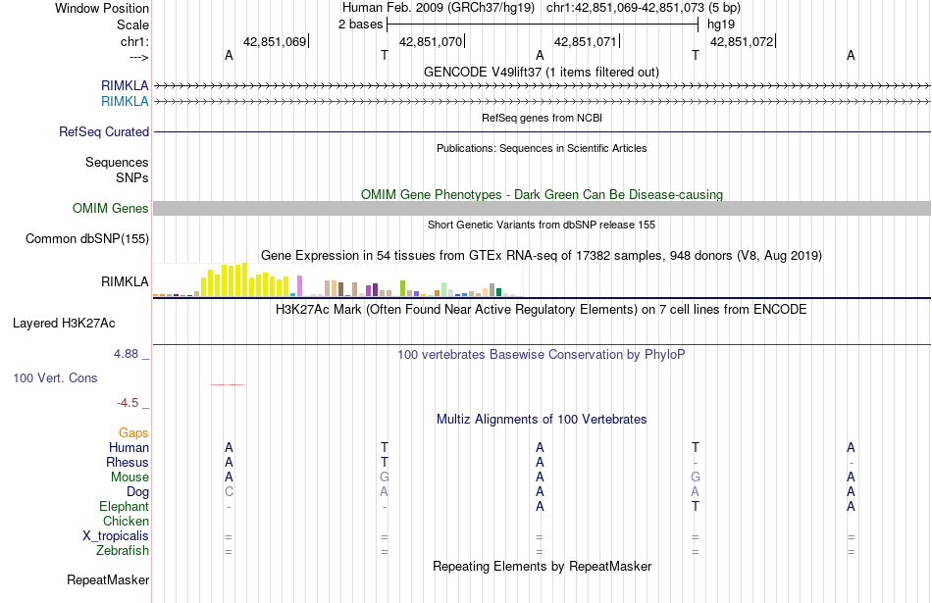This screenshot has height=603, width=932.
Task: Click the Zebrafish species label
Action: pyautogui.click(x=123, y=551)
